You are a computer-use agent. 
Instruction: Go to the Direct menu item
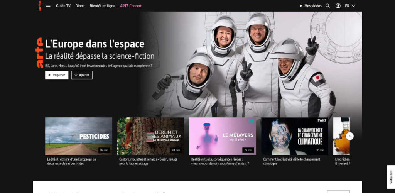(x=80, y=6)
